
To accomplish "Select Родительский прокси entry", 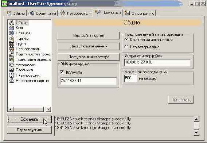I will pyautogui.click(x=34, y=54).
